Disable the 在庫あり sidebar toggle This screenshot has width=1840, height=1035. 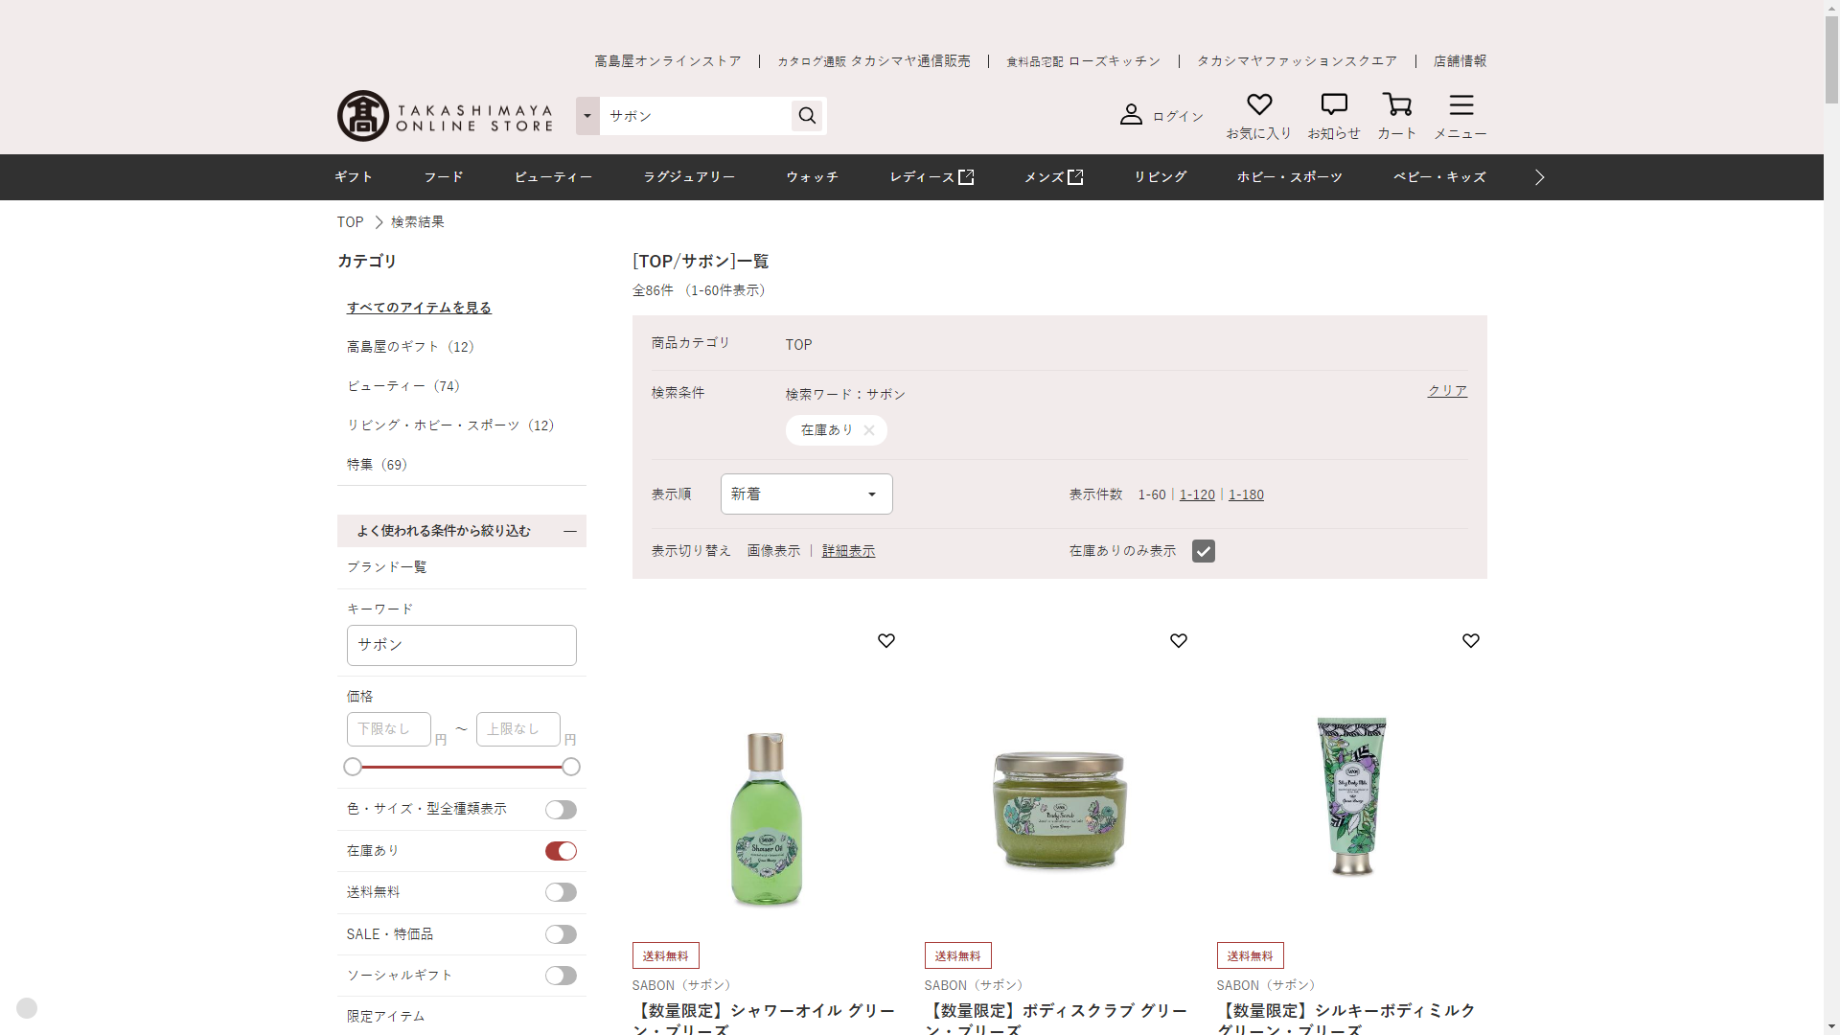[561, 851]
